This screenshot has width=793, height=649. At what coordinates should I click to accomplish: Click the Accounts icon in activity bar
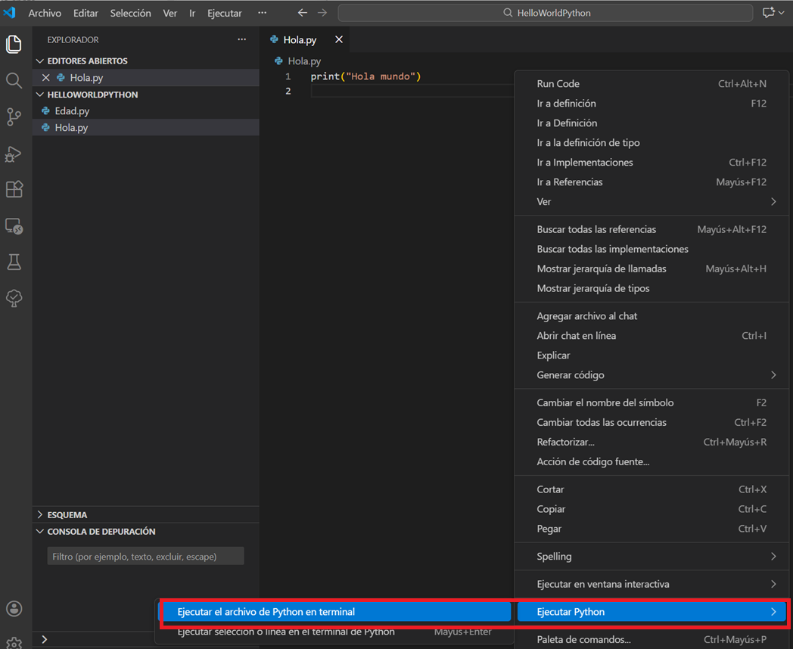click(x=14, y=609)
